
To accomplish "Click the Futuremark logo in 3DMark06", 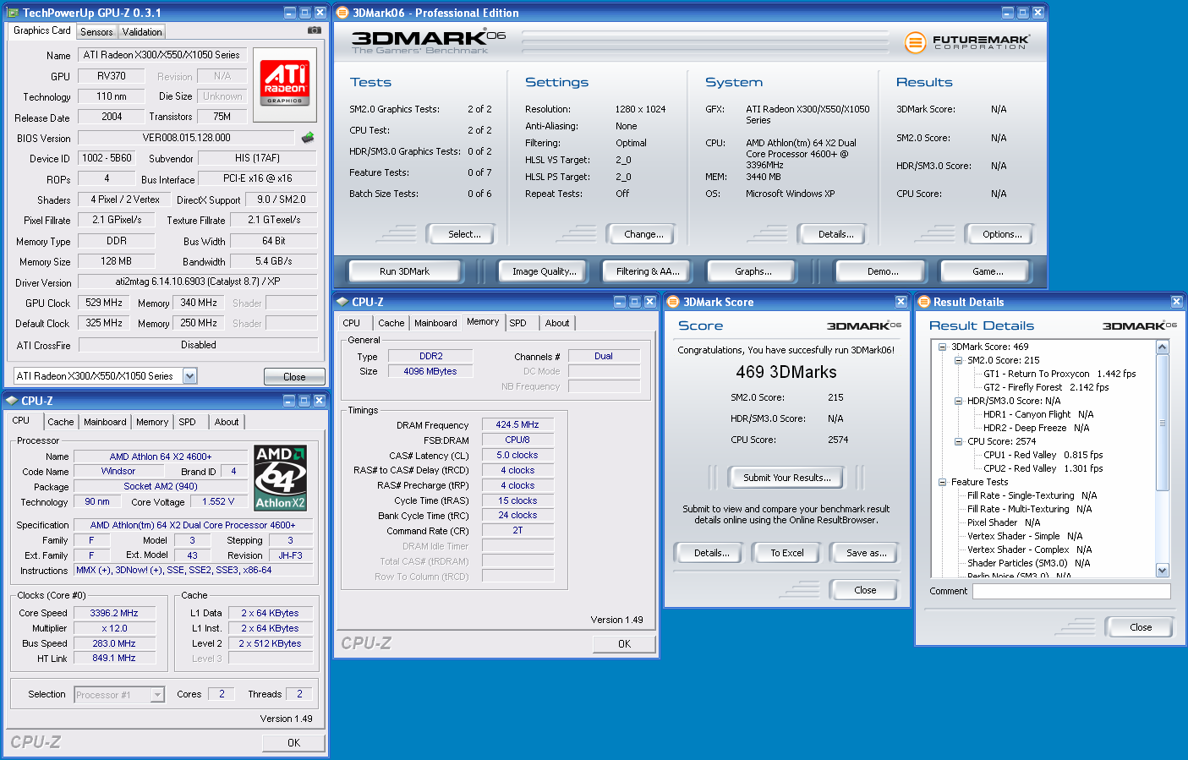I will coord(966,41).
